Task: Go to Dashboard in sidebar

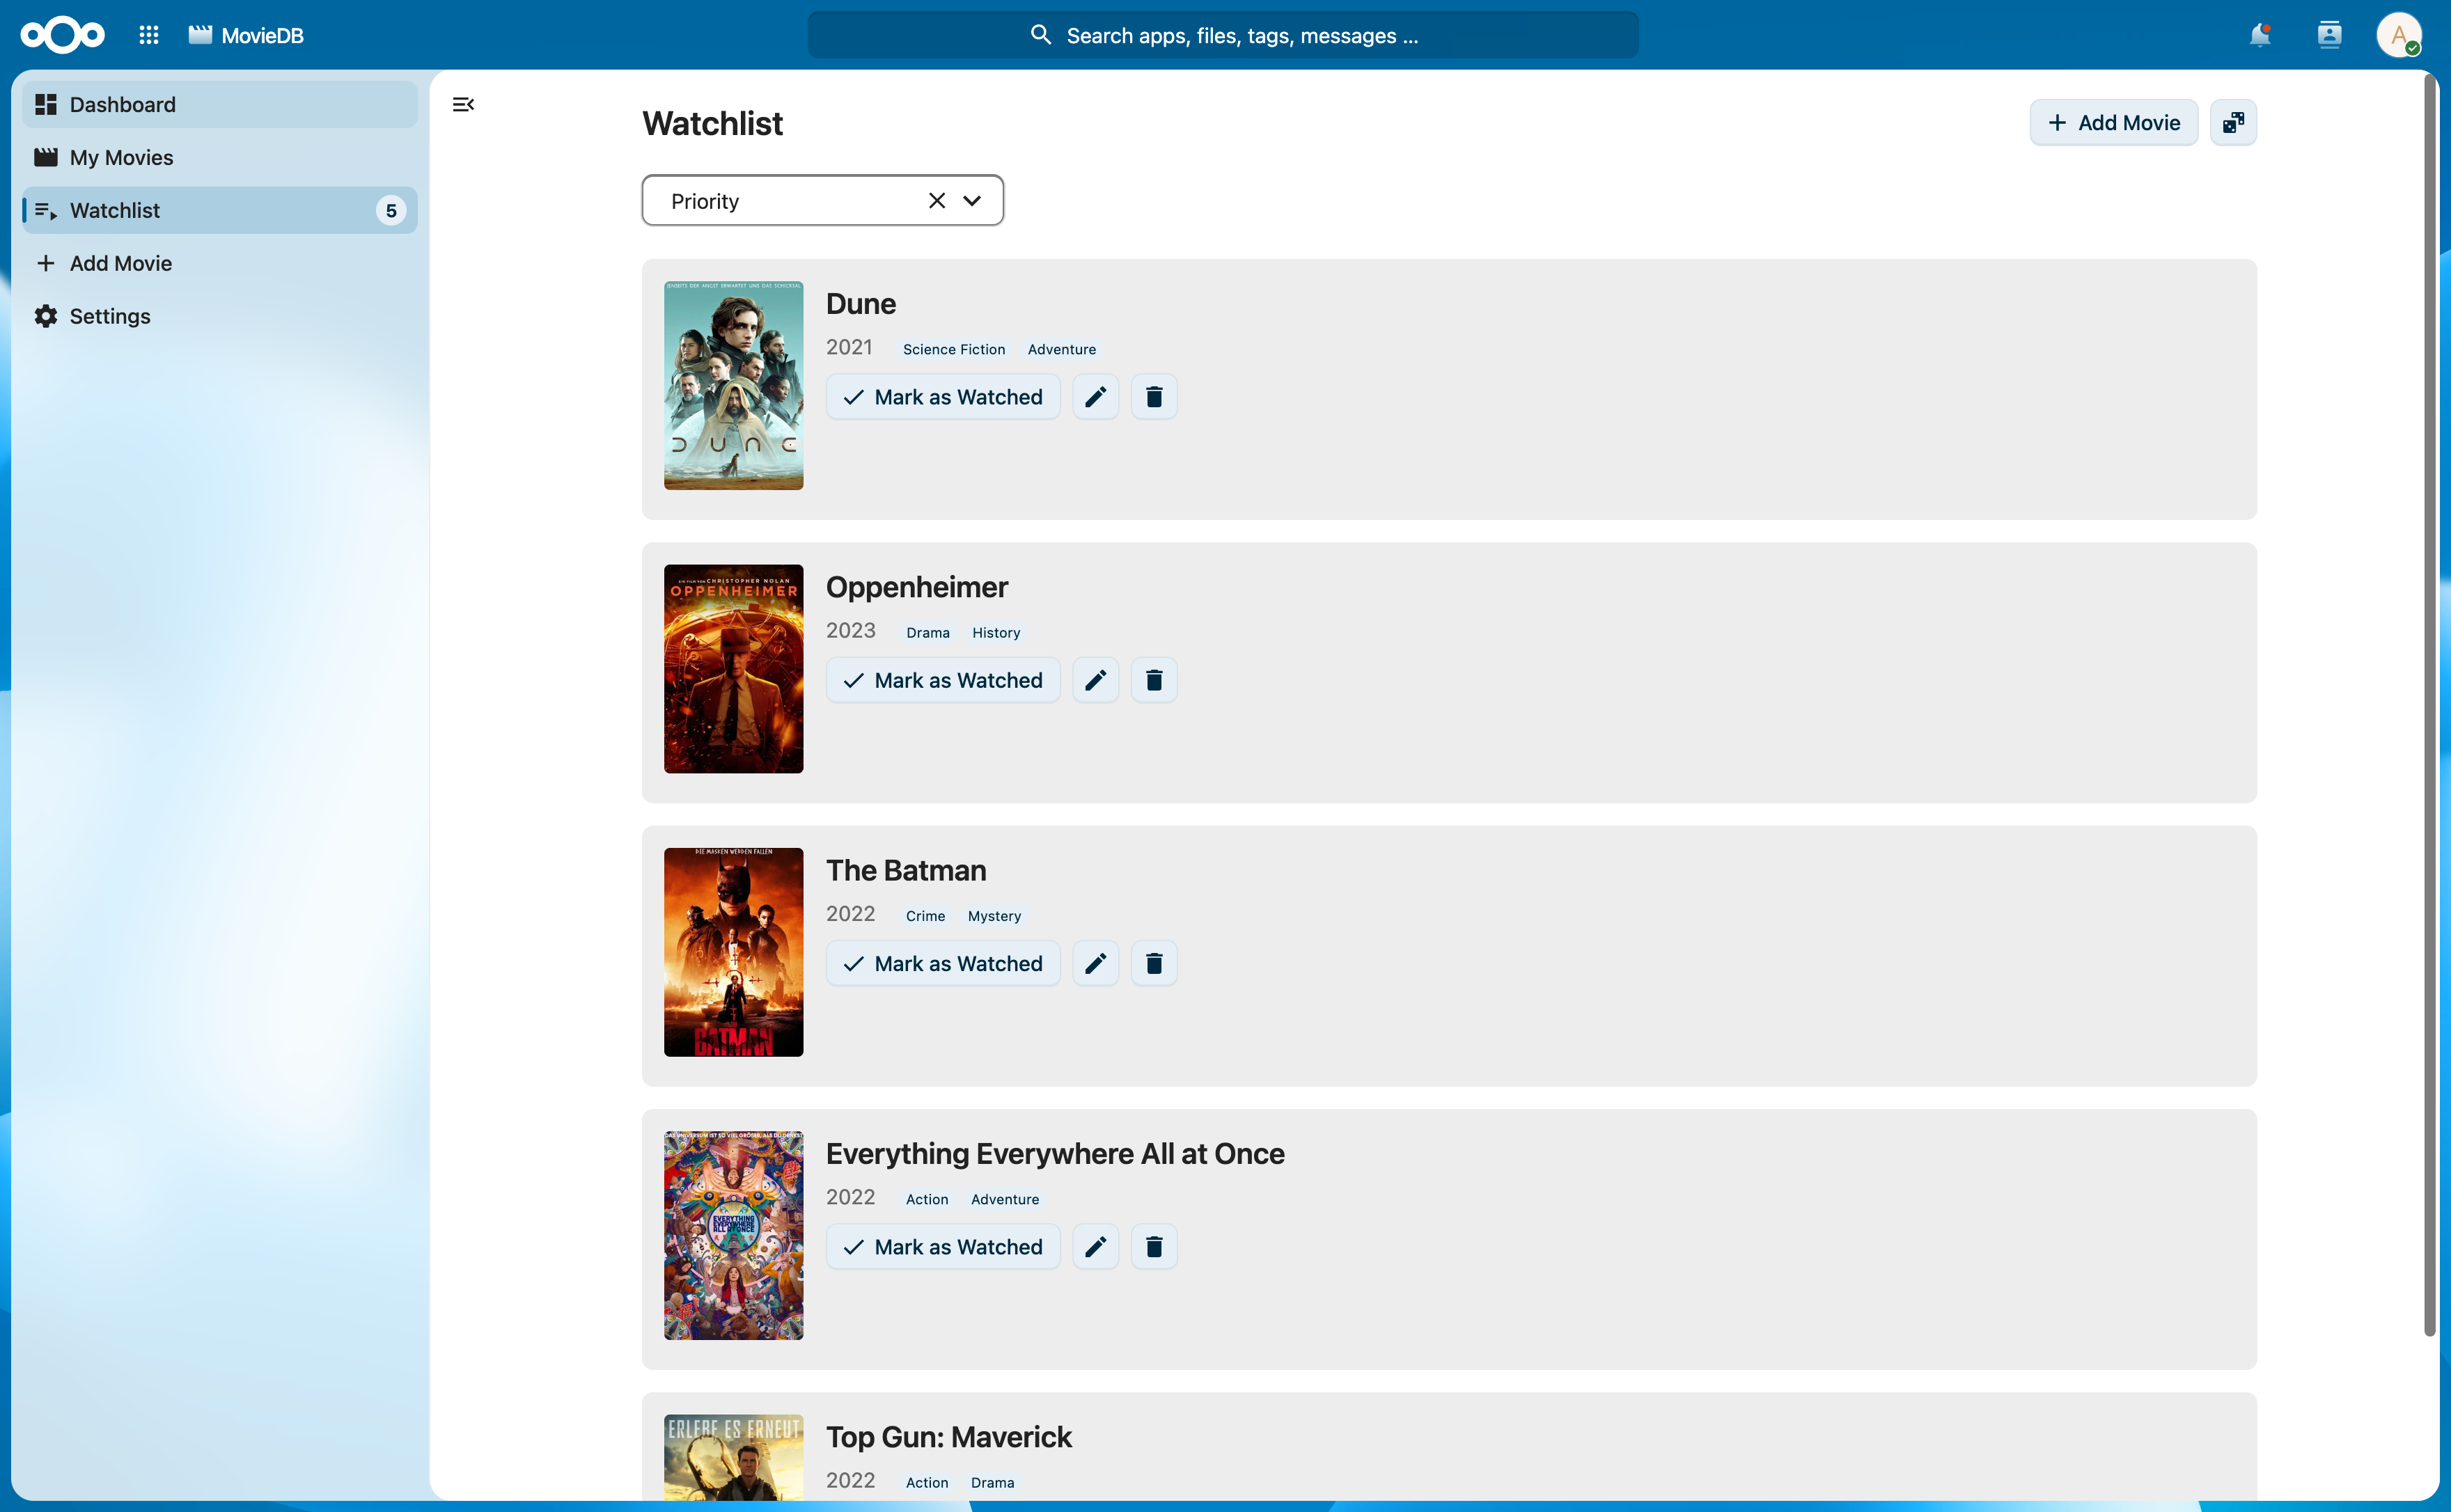Action: click(220, 104)
